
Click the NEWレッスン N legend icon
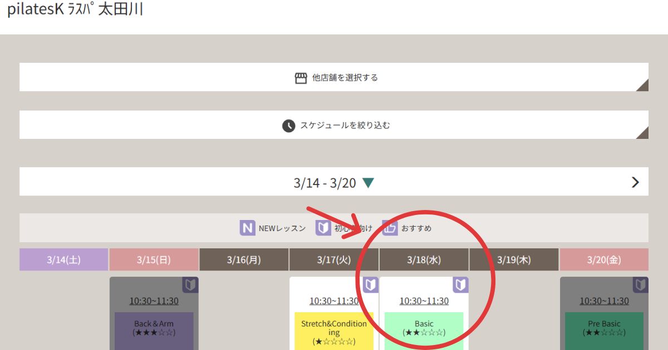click(x=248, y=228)
